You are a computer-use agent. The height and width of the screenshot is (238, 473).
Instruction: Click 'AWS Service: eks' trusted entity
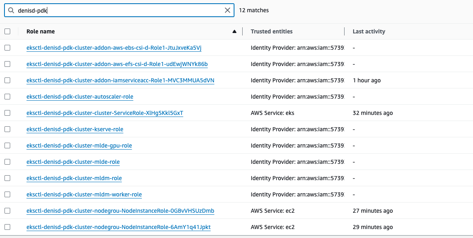click(272, 113)
